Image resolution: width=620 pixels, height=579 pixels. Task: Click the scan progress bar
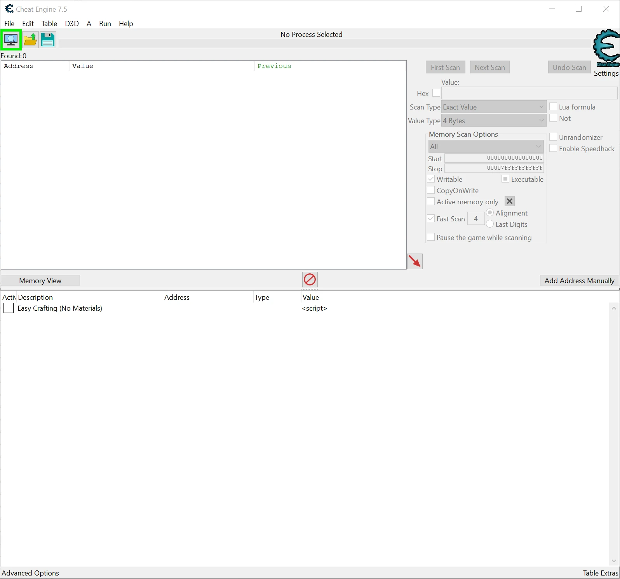(x=324, y=43)
